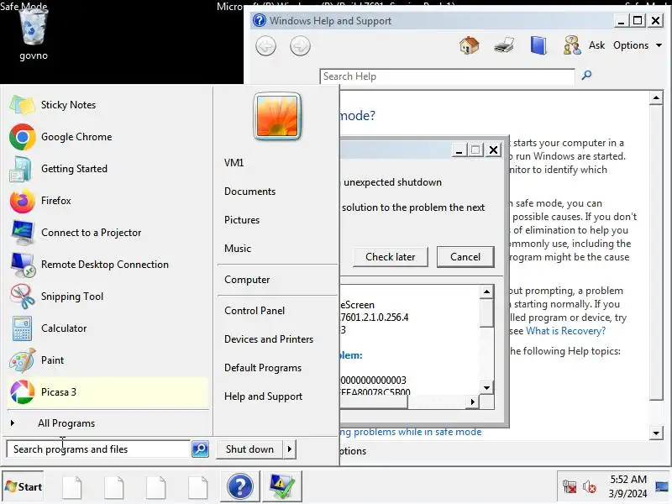The width and height of the screenshot is (672, 504).
Task: Click the muted volume tray icon
Action: tap(590, 486)
